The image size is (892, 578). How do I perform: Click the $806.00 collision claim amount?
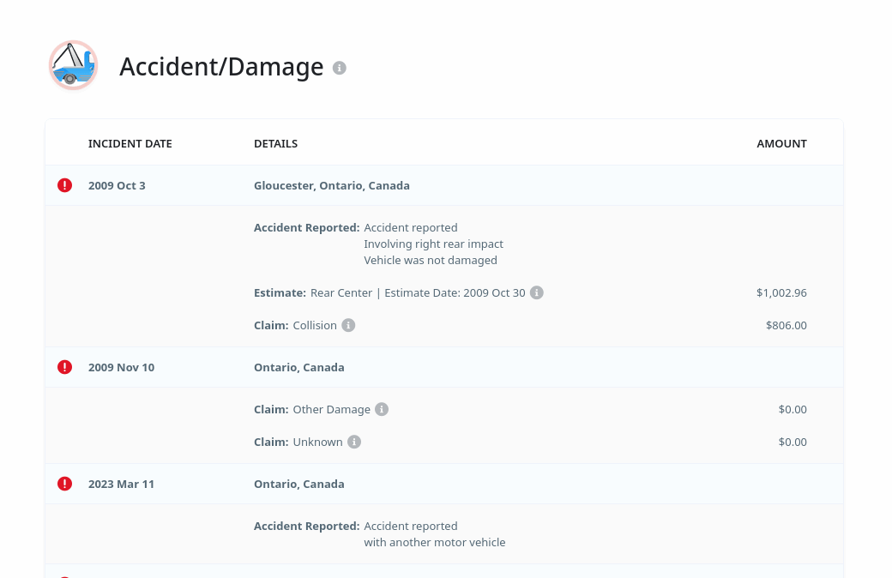786,325
